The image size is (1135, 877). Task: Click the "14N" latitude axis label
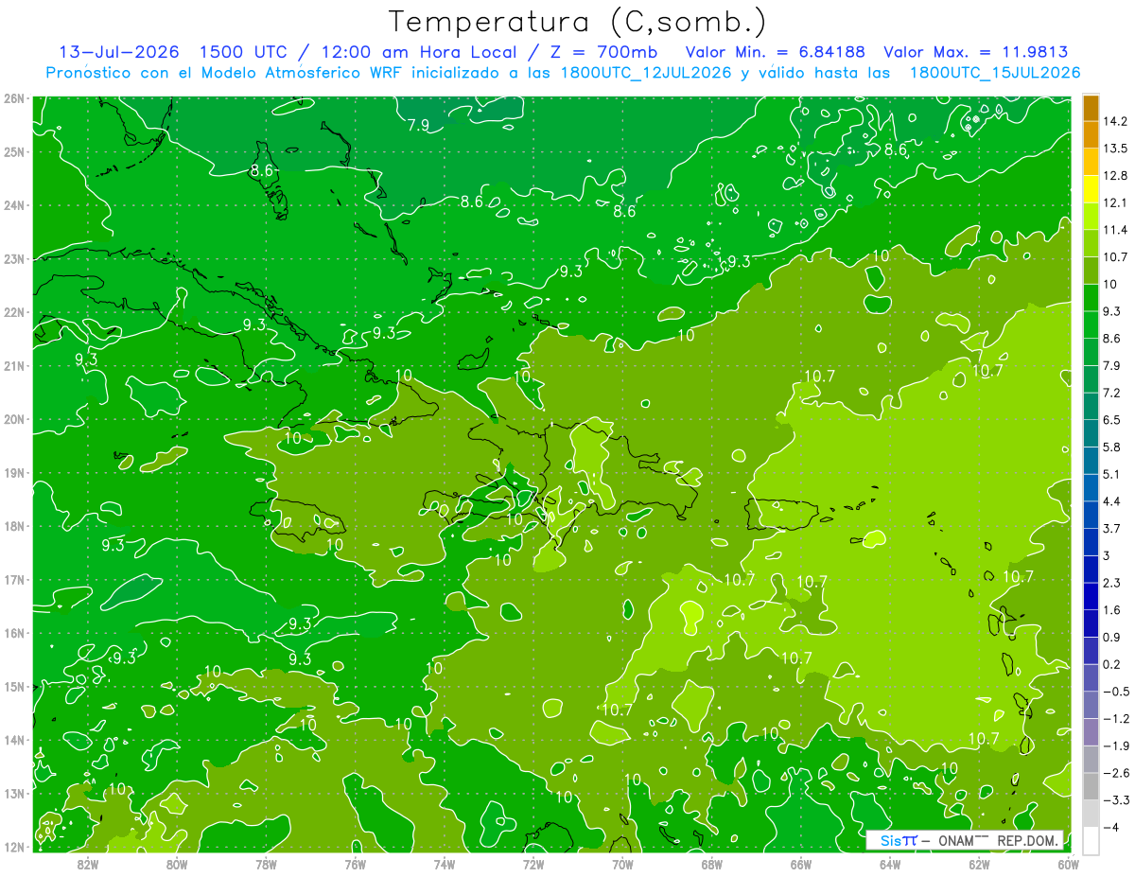pos(14,740)
